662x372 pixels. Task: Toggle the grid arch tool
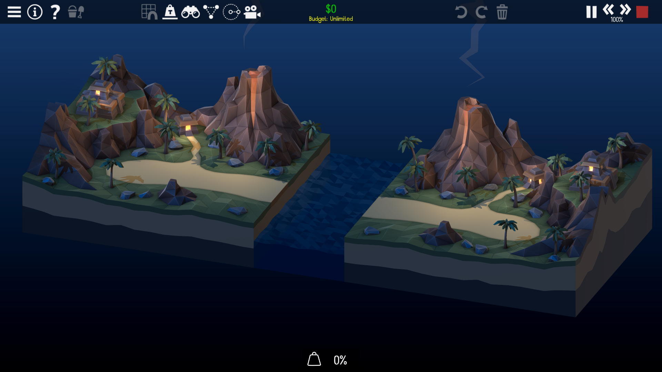pos(149,12)
